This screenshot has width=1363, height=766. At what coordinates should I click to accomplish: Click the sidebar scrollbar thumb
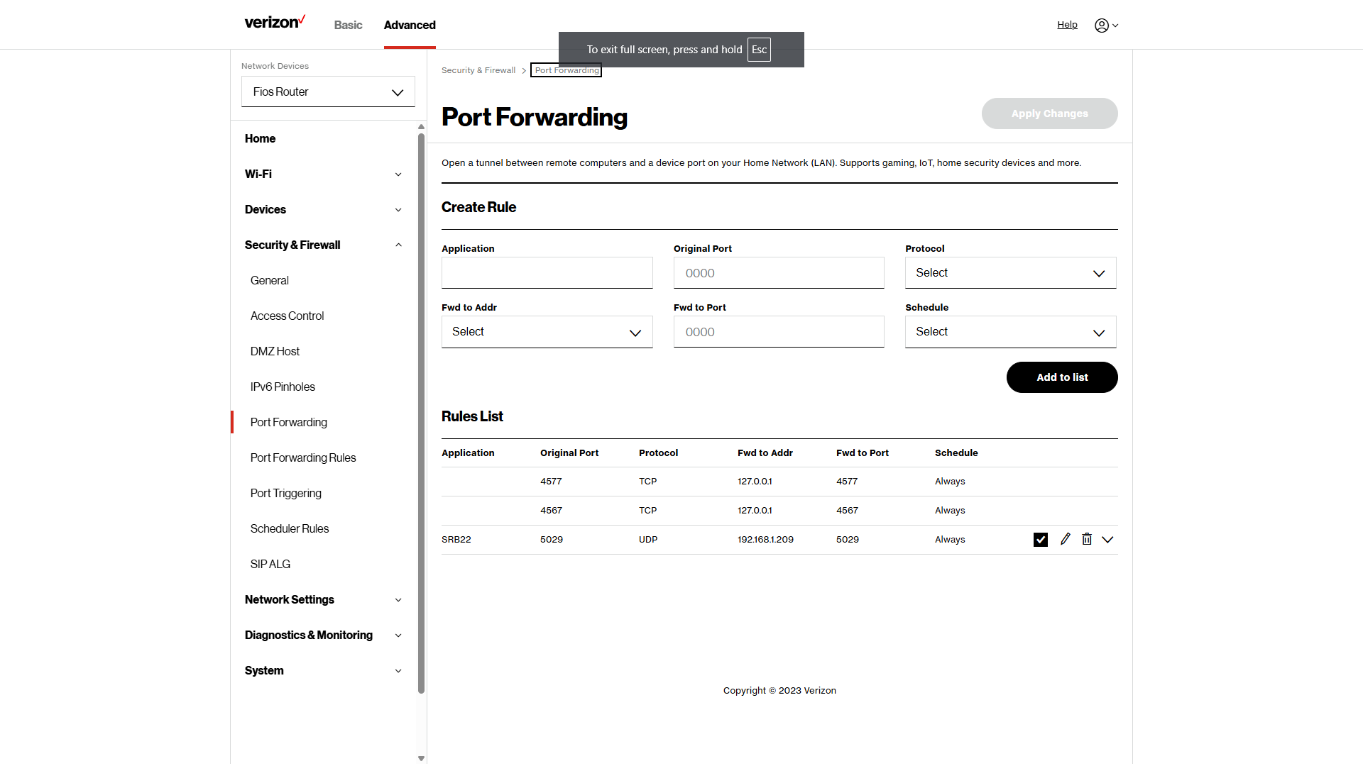click(x=421, y=413)
